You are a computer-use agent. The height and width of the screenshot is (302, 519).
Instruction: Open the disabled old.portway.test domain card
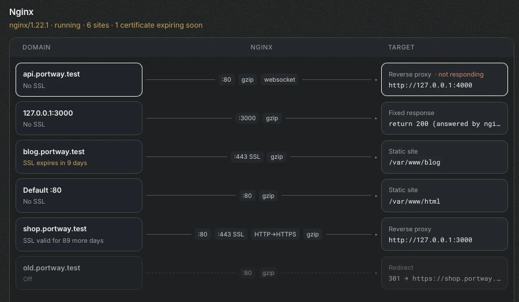79,273
